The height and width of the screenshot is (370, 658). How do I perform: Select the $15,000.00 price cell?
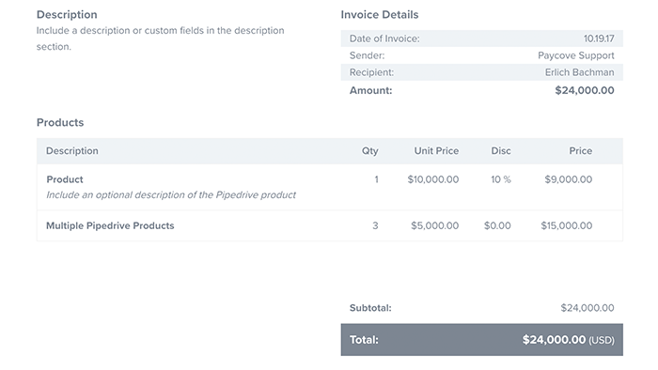tap(567, 225)
